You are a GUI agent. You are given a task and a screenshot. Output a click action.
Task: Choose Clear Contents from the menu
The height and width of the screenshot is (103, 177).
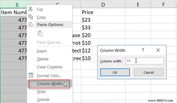[50, 67]
